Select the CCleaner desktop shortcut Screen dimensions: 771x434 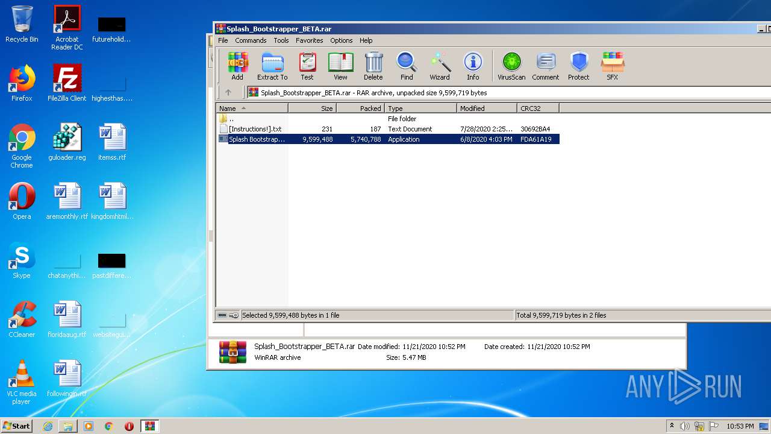pos(22,319)
